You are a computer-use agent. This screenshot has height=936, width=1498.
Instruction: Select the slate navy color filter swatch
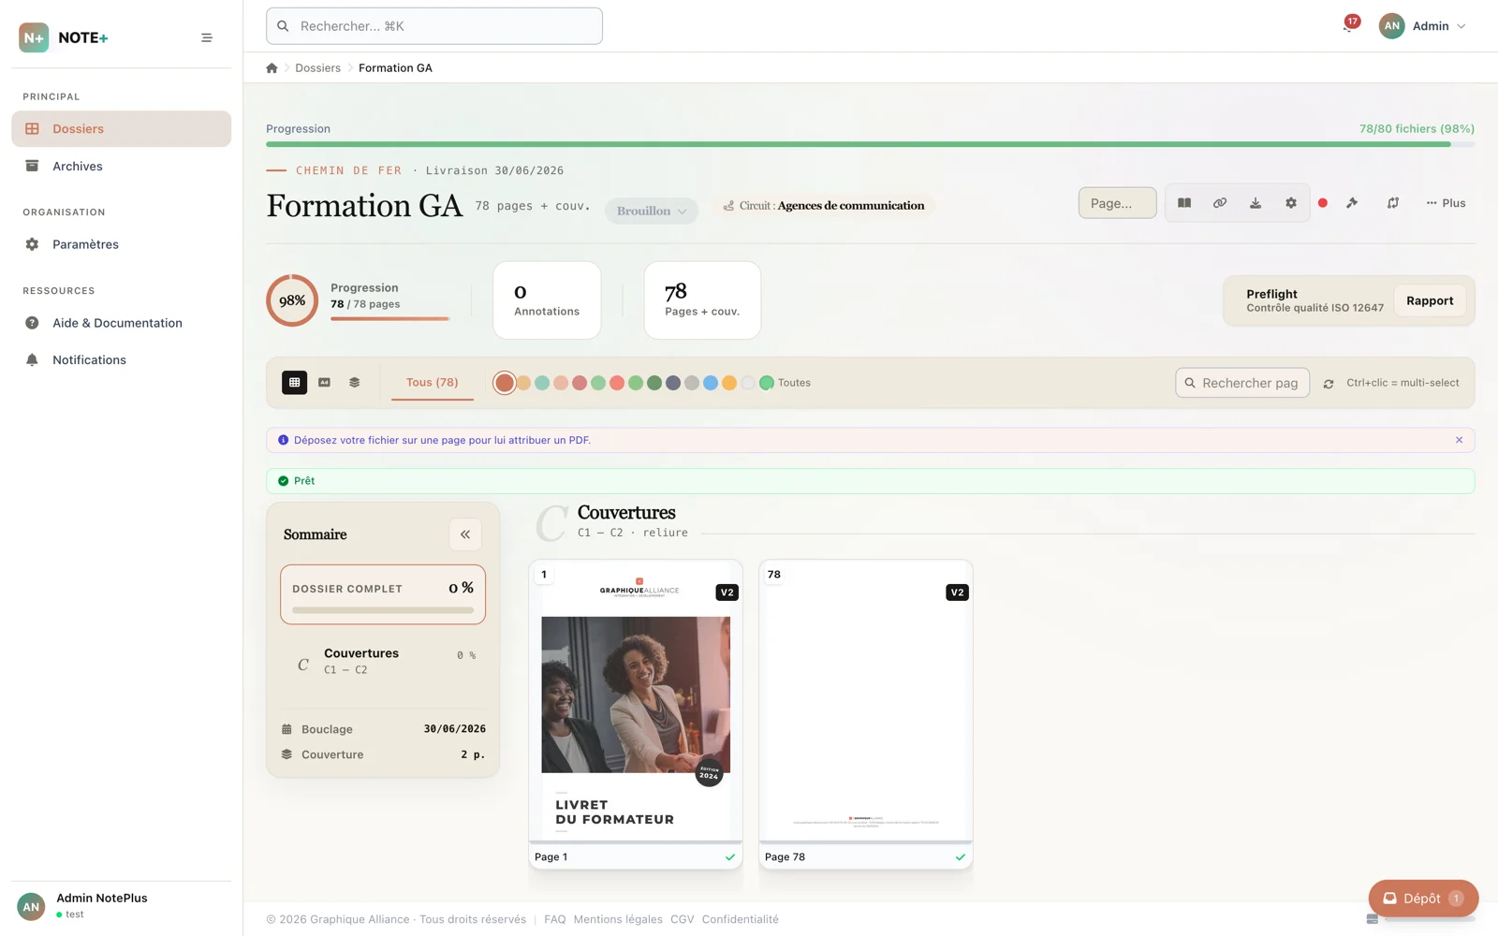click(x=673, y=383)
